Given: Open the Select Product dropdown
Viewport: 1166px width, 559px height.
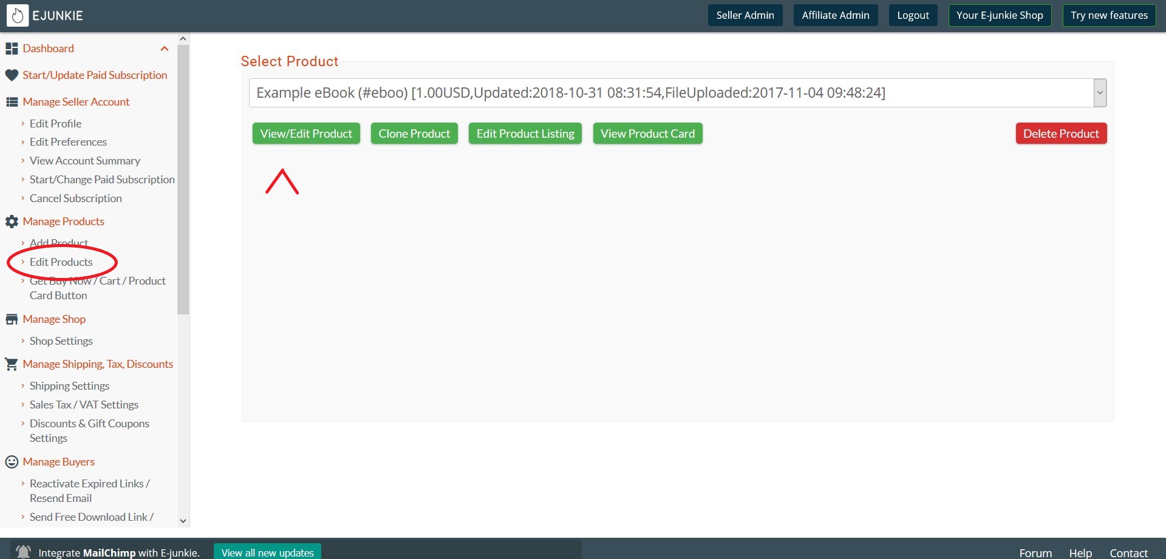Looking at the screenshot, I should [1099, 93].
